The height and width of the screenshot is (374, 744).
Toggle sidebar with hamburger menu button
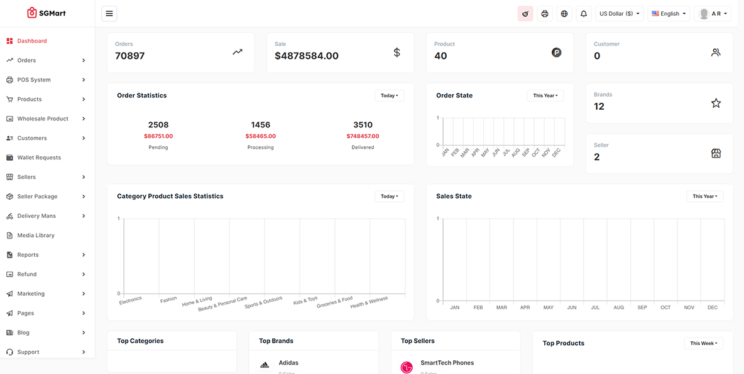pos(109,14)
